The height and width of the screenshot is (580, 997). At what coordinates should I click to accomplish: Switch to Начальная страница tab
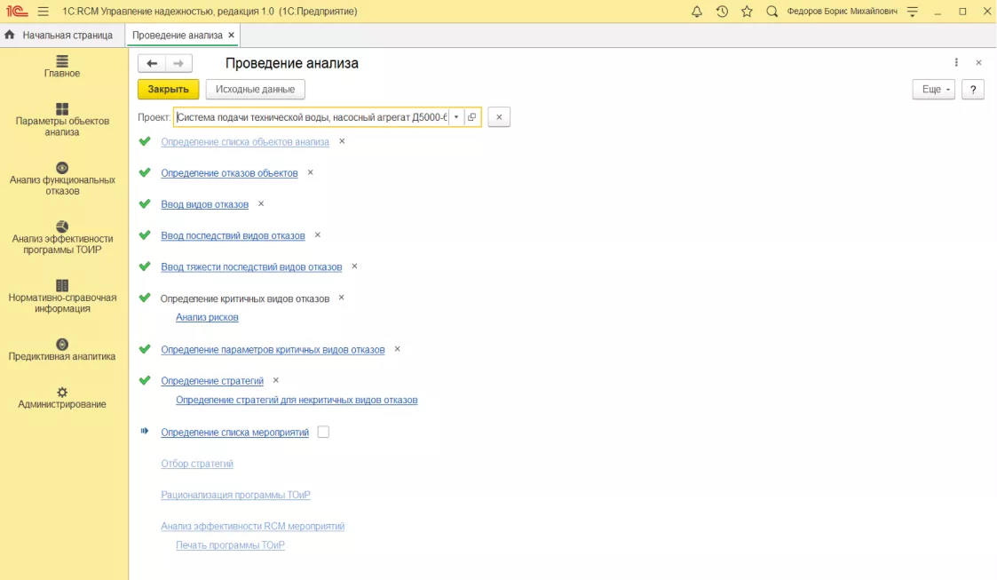click(x=59, y=35)
